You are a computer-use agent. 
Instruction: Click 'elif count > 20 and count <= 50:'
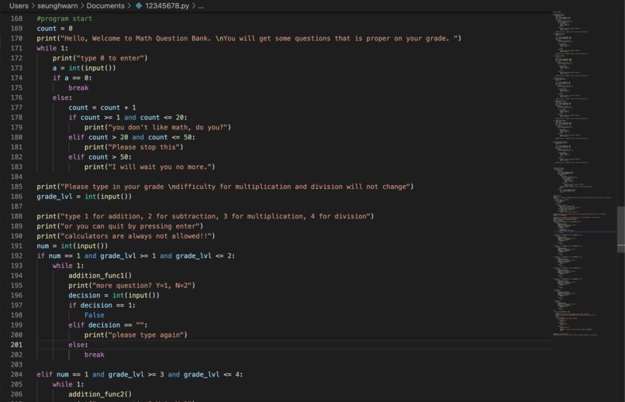pos(132,137)
